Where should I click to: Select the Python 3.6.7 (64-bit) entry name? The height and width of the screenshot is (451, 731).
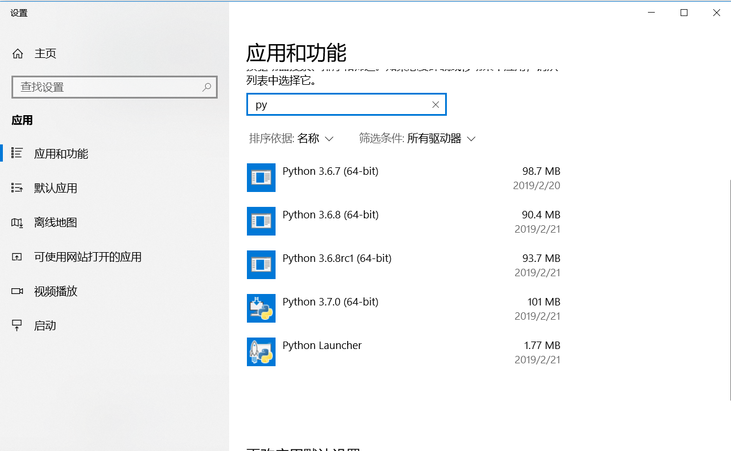(331, 171)
